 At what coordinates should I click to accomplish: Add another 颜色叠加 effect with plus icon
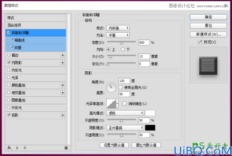(63, 85)
